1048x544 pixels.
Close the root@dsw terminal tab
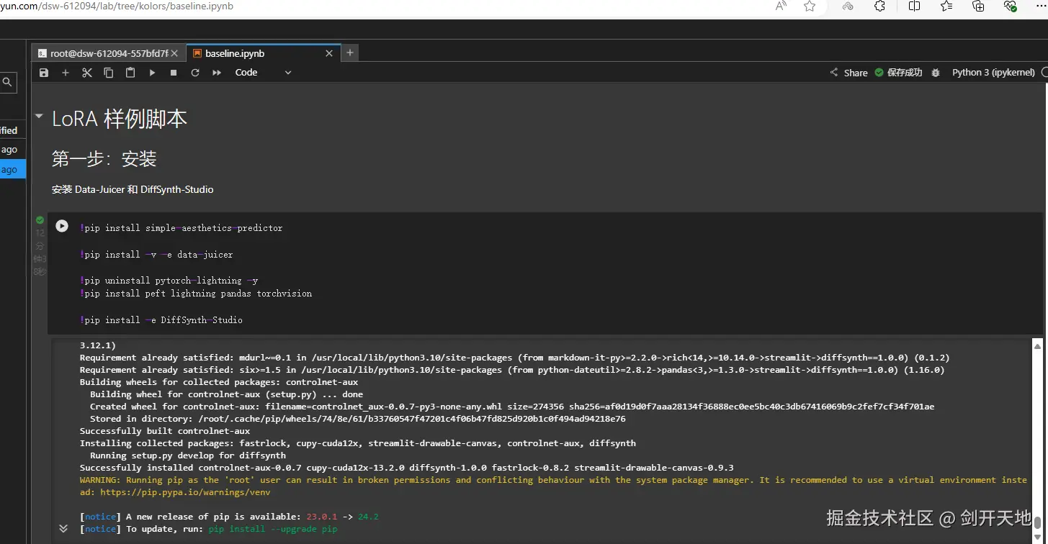click(174, 53)
